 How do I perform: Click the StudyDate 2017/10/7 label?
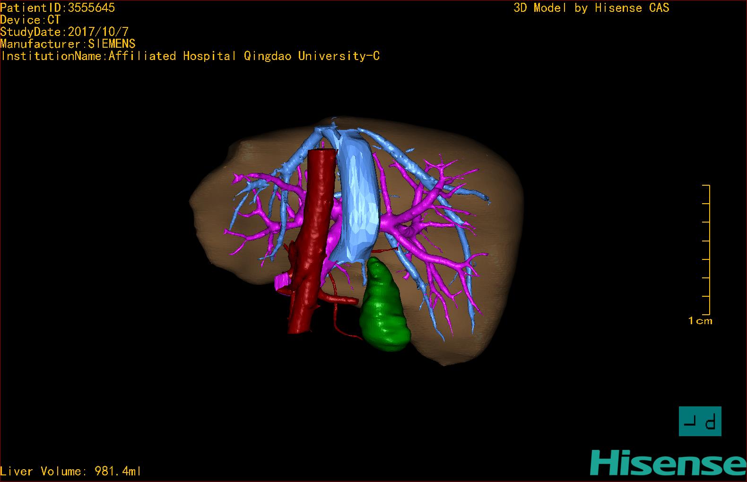(x=64, y=32)
